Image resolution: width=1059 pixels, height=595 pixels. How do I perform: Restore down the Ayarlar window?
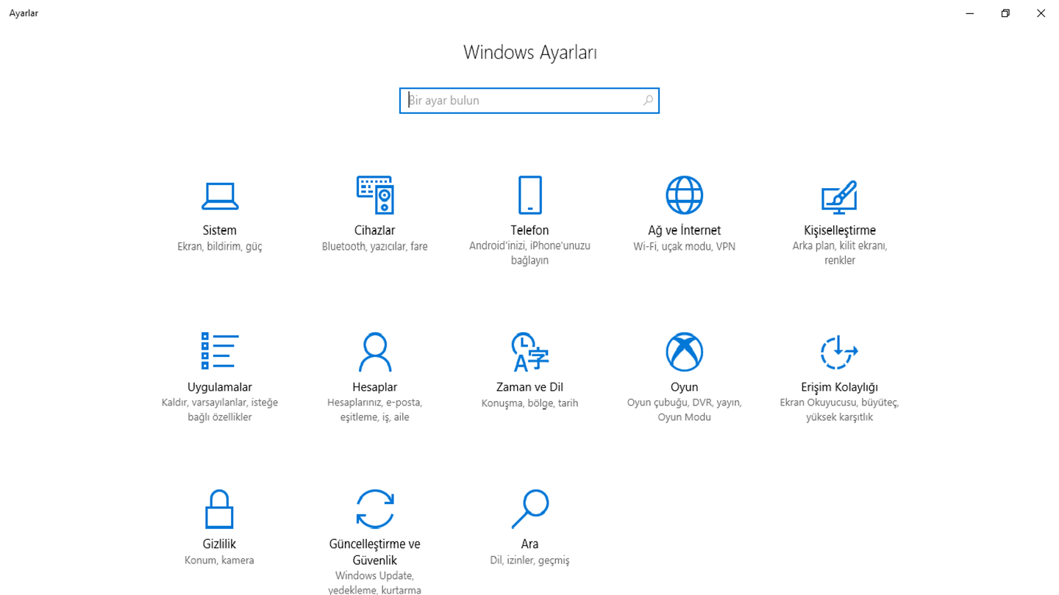1005,13
